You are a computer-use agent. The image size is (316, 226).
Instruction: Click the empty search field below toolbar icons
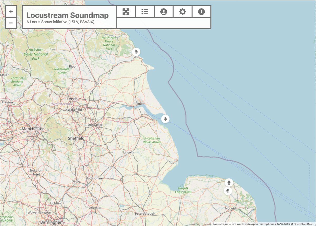pyautogui.click(x=164, y=23)
